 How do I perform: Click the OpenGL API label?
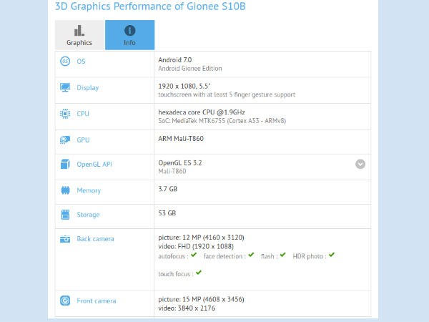pos(94,165)
